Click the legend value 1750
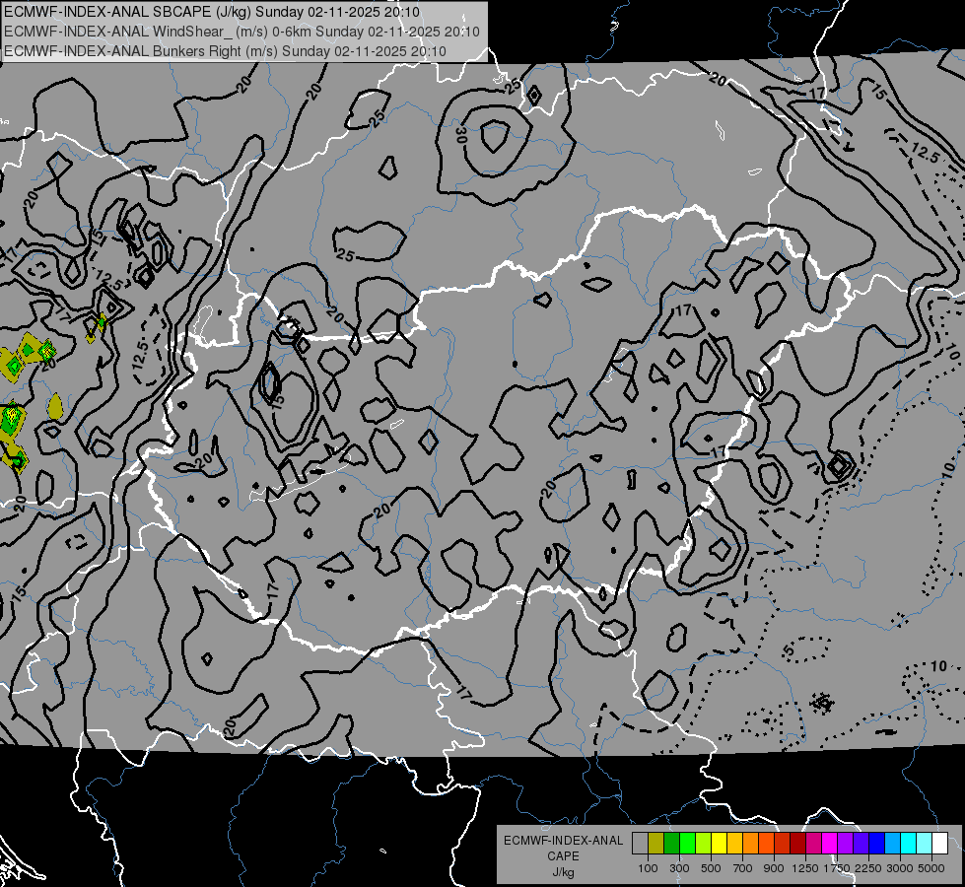Viewport: 965px width, 887px height. tap(837, 868)
